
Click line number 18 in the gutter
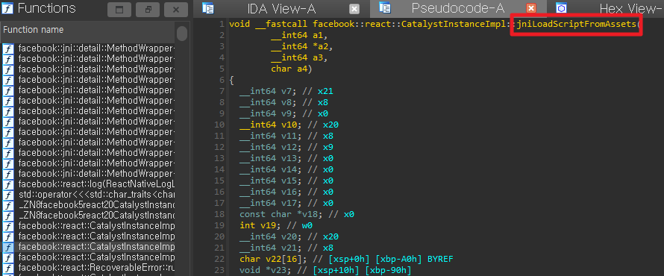220,214
